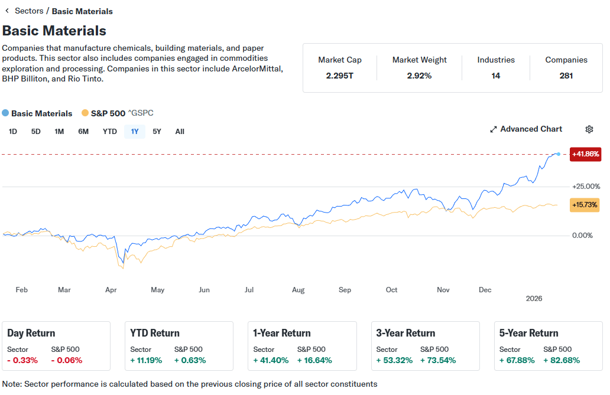Choose the 5Y chart range
The width and height of the screenshot is (610, 395).
(157, 132)
